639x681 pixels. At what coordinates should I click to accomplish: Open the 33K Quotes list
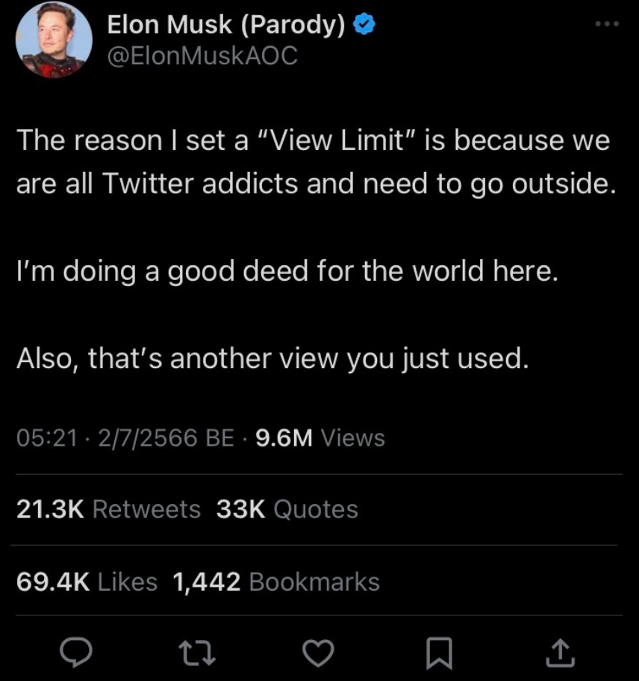[287, 509]
